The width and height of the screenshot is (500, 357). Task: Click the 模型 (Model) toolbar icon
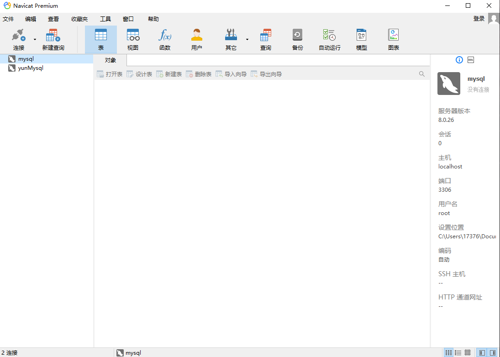click(x=361, y=39)
